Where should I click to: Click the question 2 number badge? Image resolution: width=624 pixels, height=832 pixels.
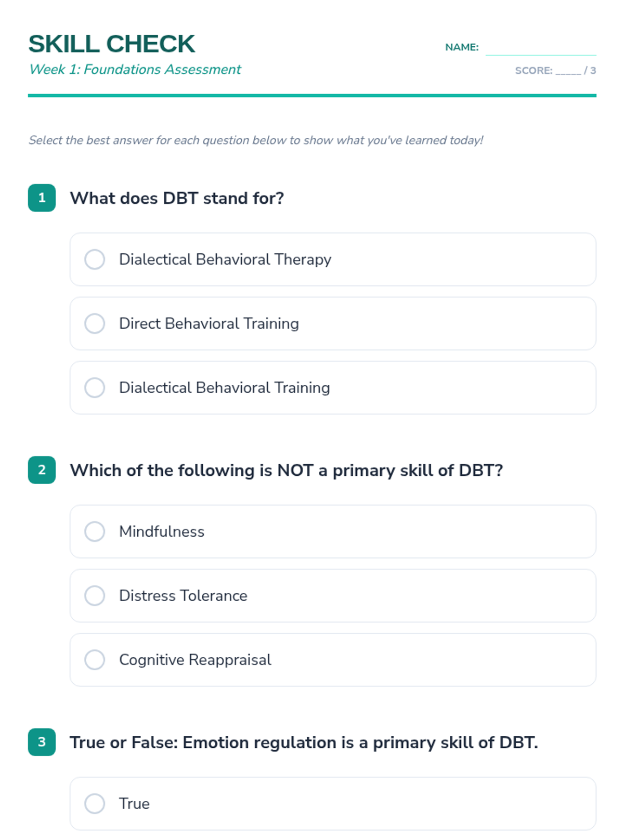pyautogui.click(x=42, y=470)
